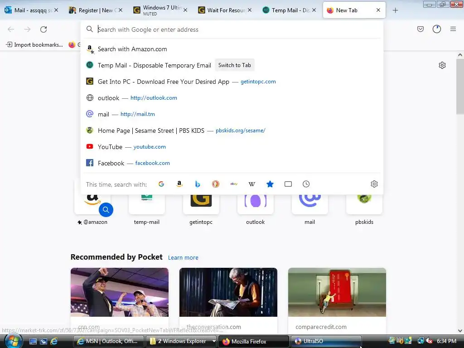Open theconversation.com Pocket story image
This screenshot has width=464, height=348.
tap(228, 292)
